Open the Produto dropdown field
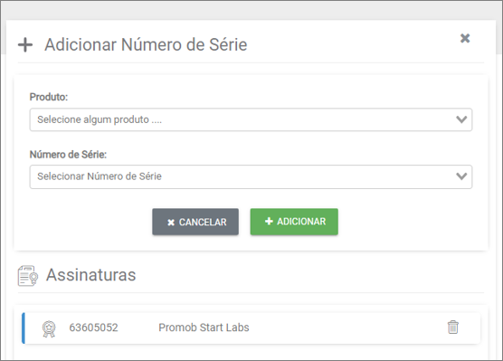This screenshot has height=361, width=503. coord(251,119)
